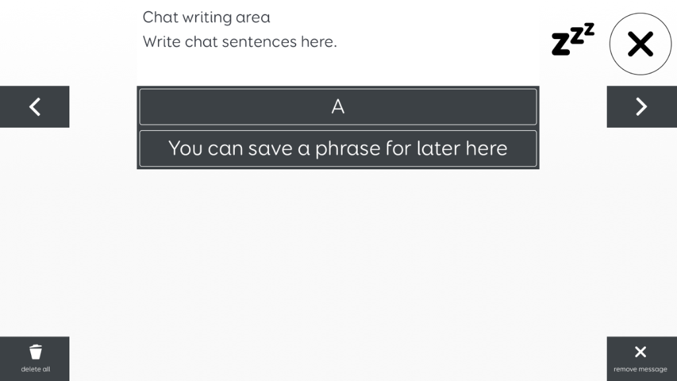This screenshot has height=381, width=677.
Task: Tap the dark tile holding the right chevron
Action: point(641,106)
